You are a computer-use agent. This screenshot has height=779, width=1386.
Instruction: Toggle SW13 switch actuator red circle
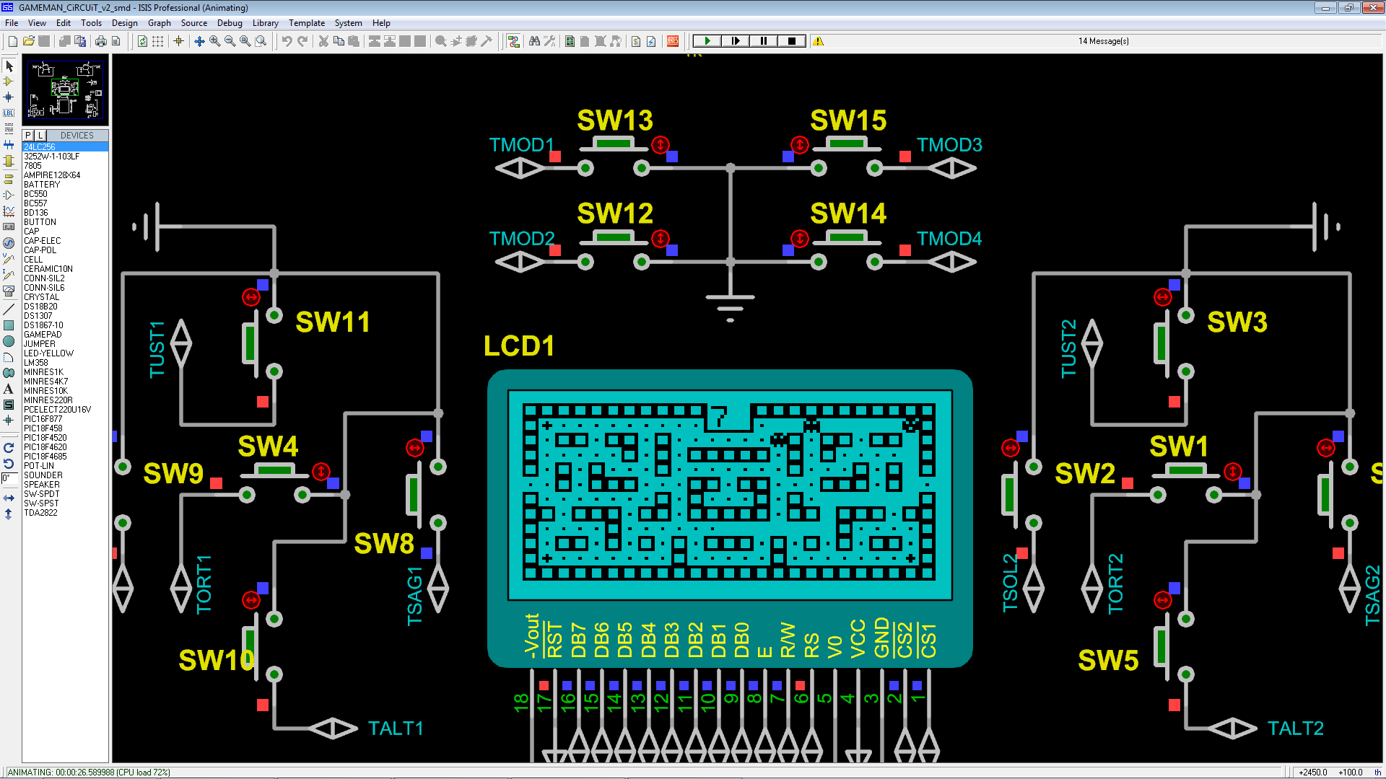(660, 144)
